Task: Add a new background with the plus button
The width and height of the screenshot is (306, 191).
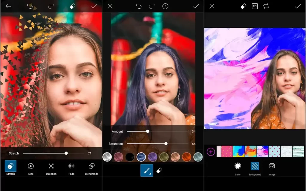Action: [211, 152]
